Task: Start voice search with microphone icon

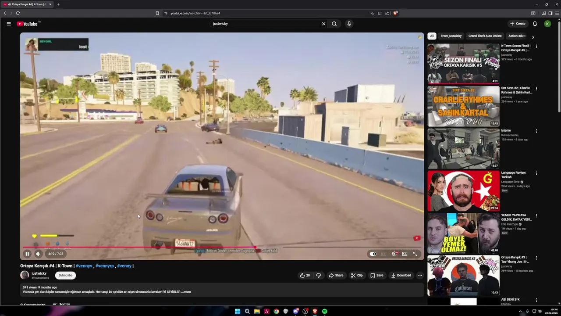Action: tap(349, 24)
